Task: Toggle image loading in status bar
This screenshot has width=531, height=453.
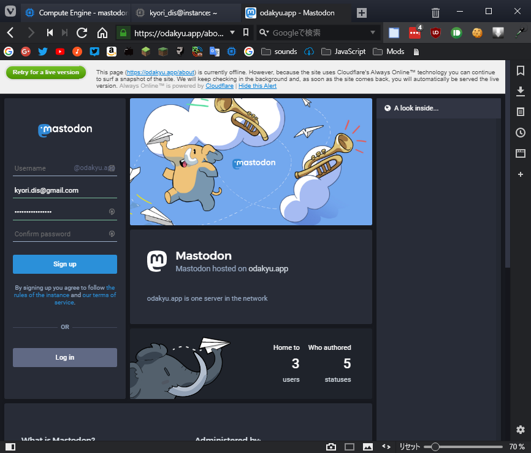Action: tap(368, 447)
